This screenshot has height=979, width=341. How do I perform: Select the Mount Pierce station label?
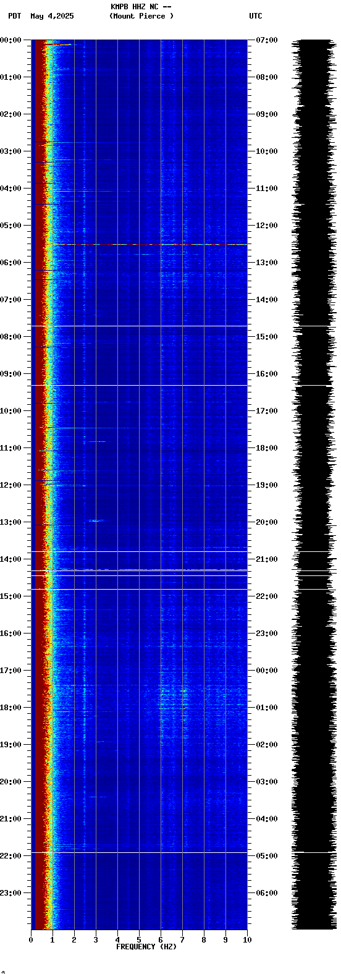pos(141,16)
